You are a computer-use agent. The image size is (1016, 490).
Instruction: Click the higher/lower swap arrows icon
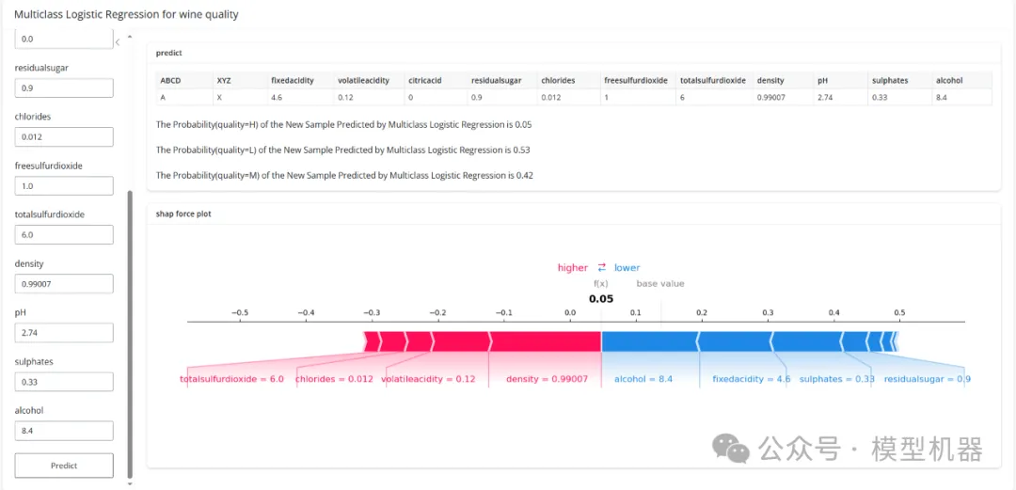click(601, 268)
